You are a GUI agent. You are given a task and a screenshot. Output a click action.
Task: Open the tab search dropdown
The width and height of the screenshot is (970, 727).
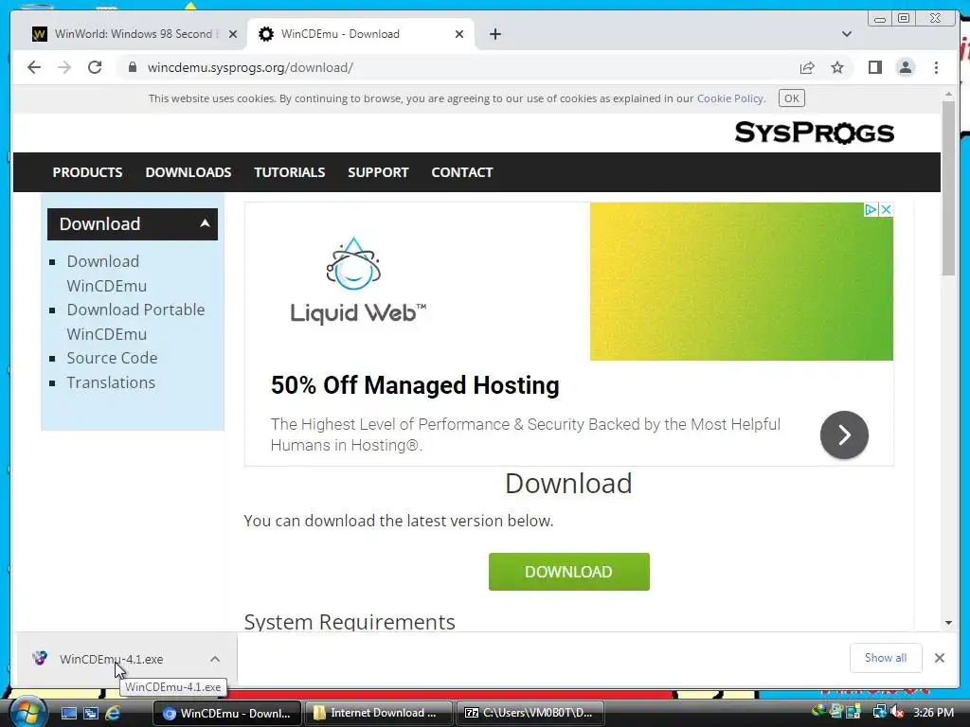846,34
